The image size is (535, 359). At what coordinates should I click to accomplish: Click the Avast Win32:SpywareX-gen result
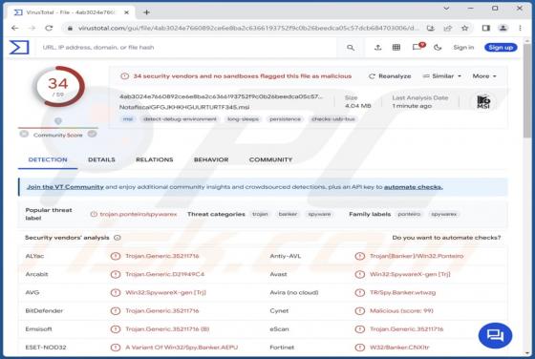coord(410,274)
